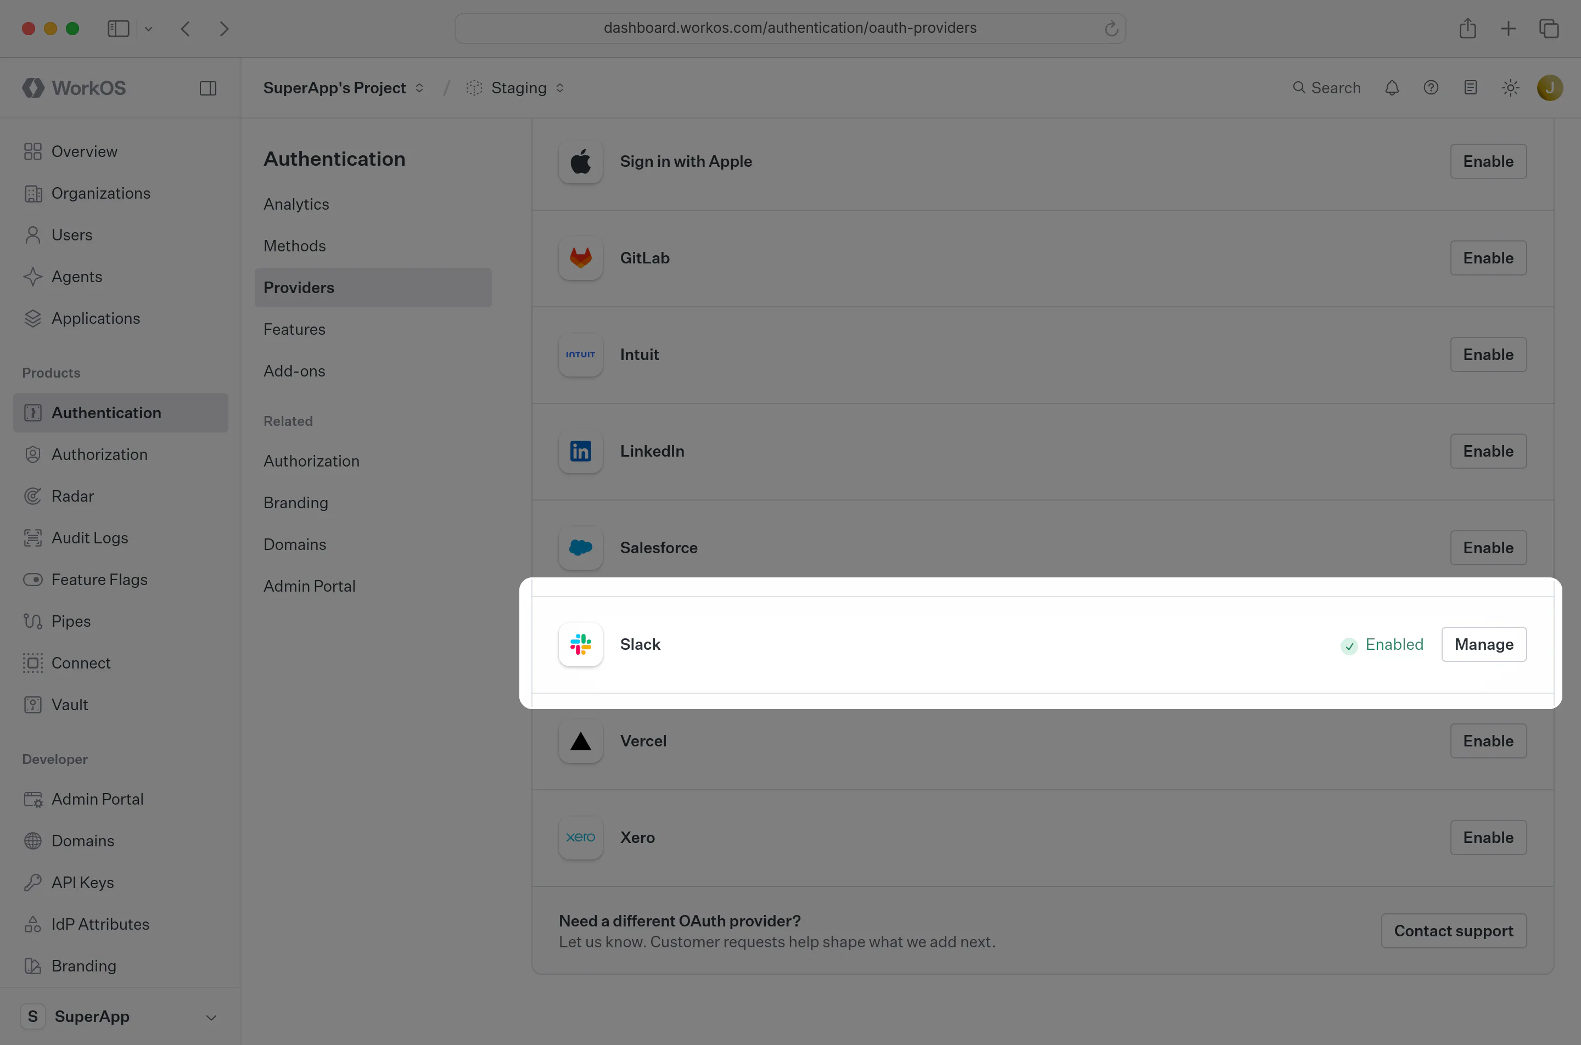The width and height of the screenshot is (1581, 1045).
Task: Click the WorkOS logo
Action: point(74,88)
